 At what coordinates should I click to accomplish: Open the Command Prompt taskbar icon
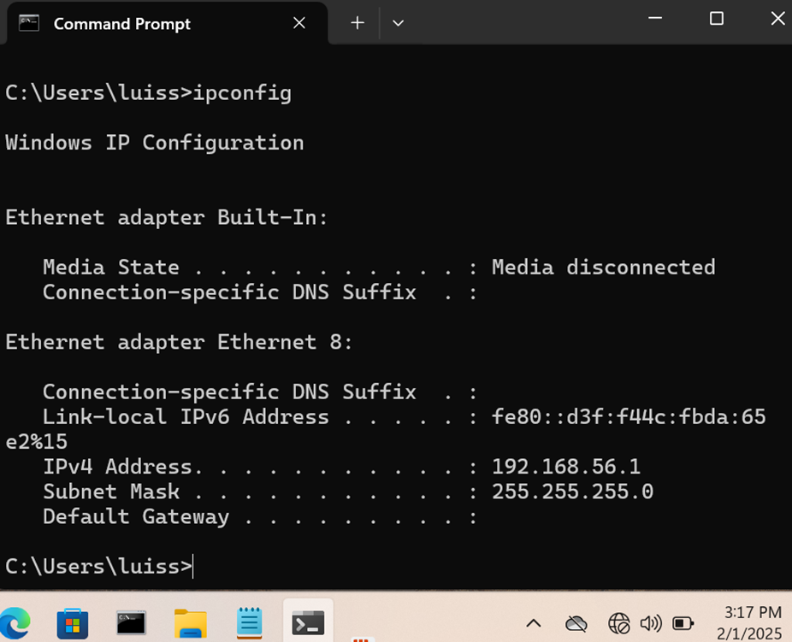[x=132, y=624]
